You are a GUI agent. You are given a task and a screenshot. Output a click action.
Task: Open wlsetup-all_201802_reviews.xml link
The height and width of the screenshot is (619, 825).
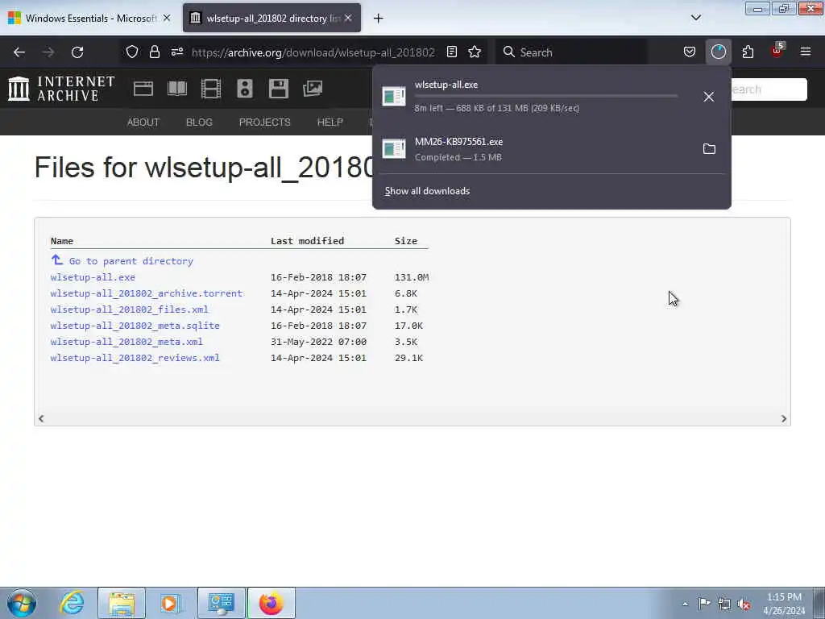tap(135, 358)
